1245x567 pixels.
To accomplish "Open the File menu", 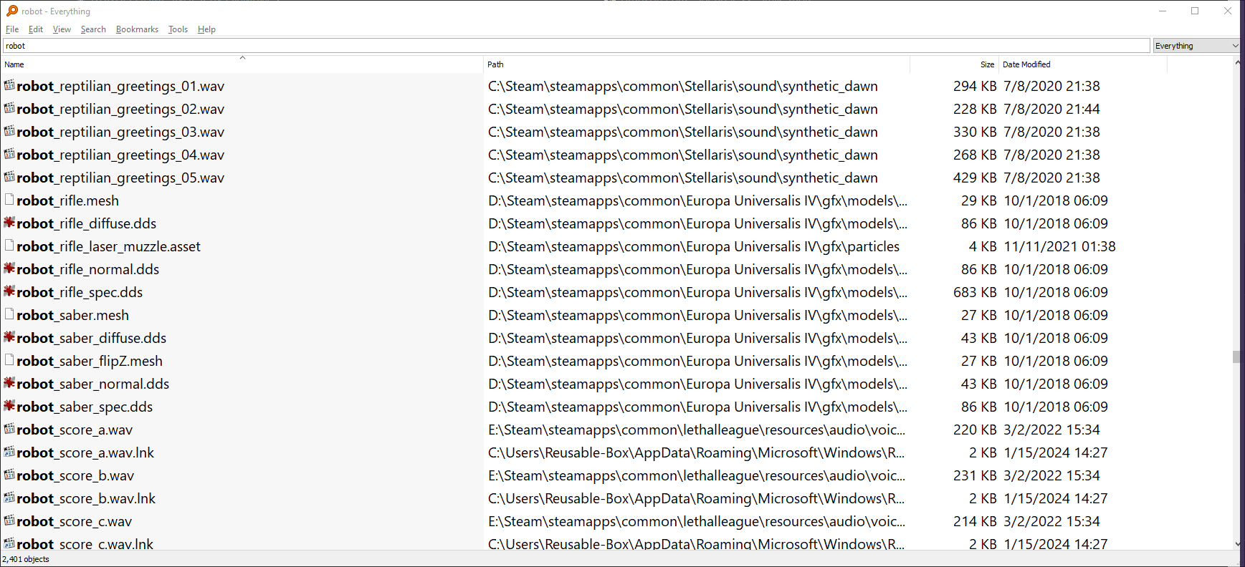I will (x=12, y=29).
